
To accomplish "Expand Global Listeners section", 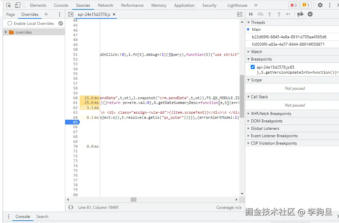I will 248,128.
